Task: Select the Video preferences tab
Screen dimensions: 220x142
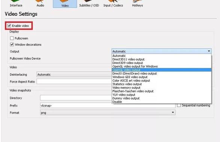Action: click(65, 4)
